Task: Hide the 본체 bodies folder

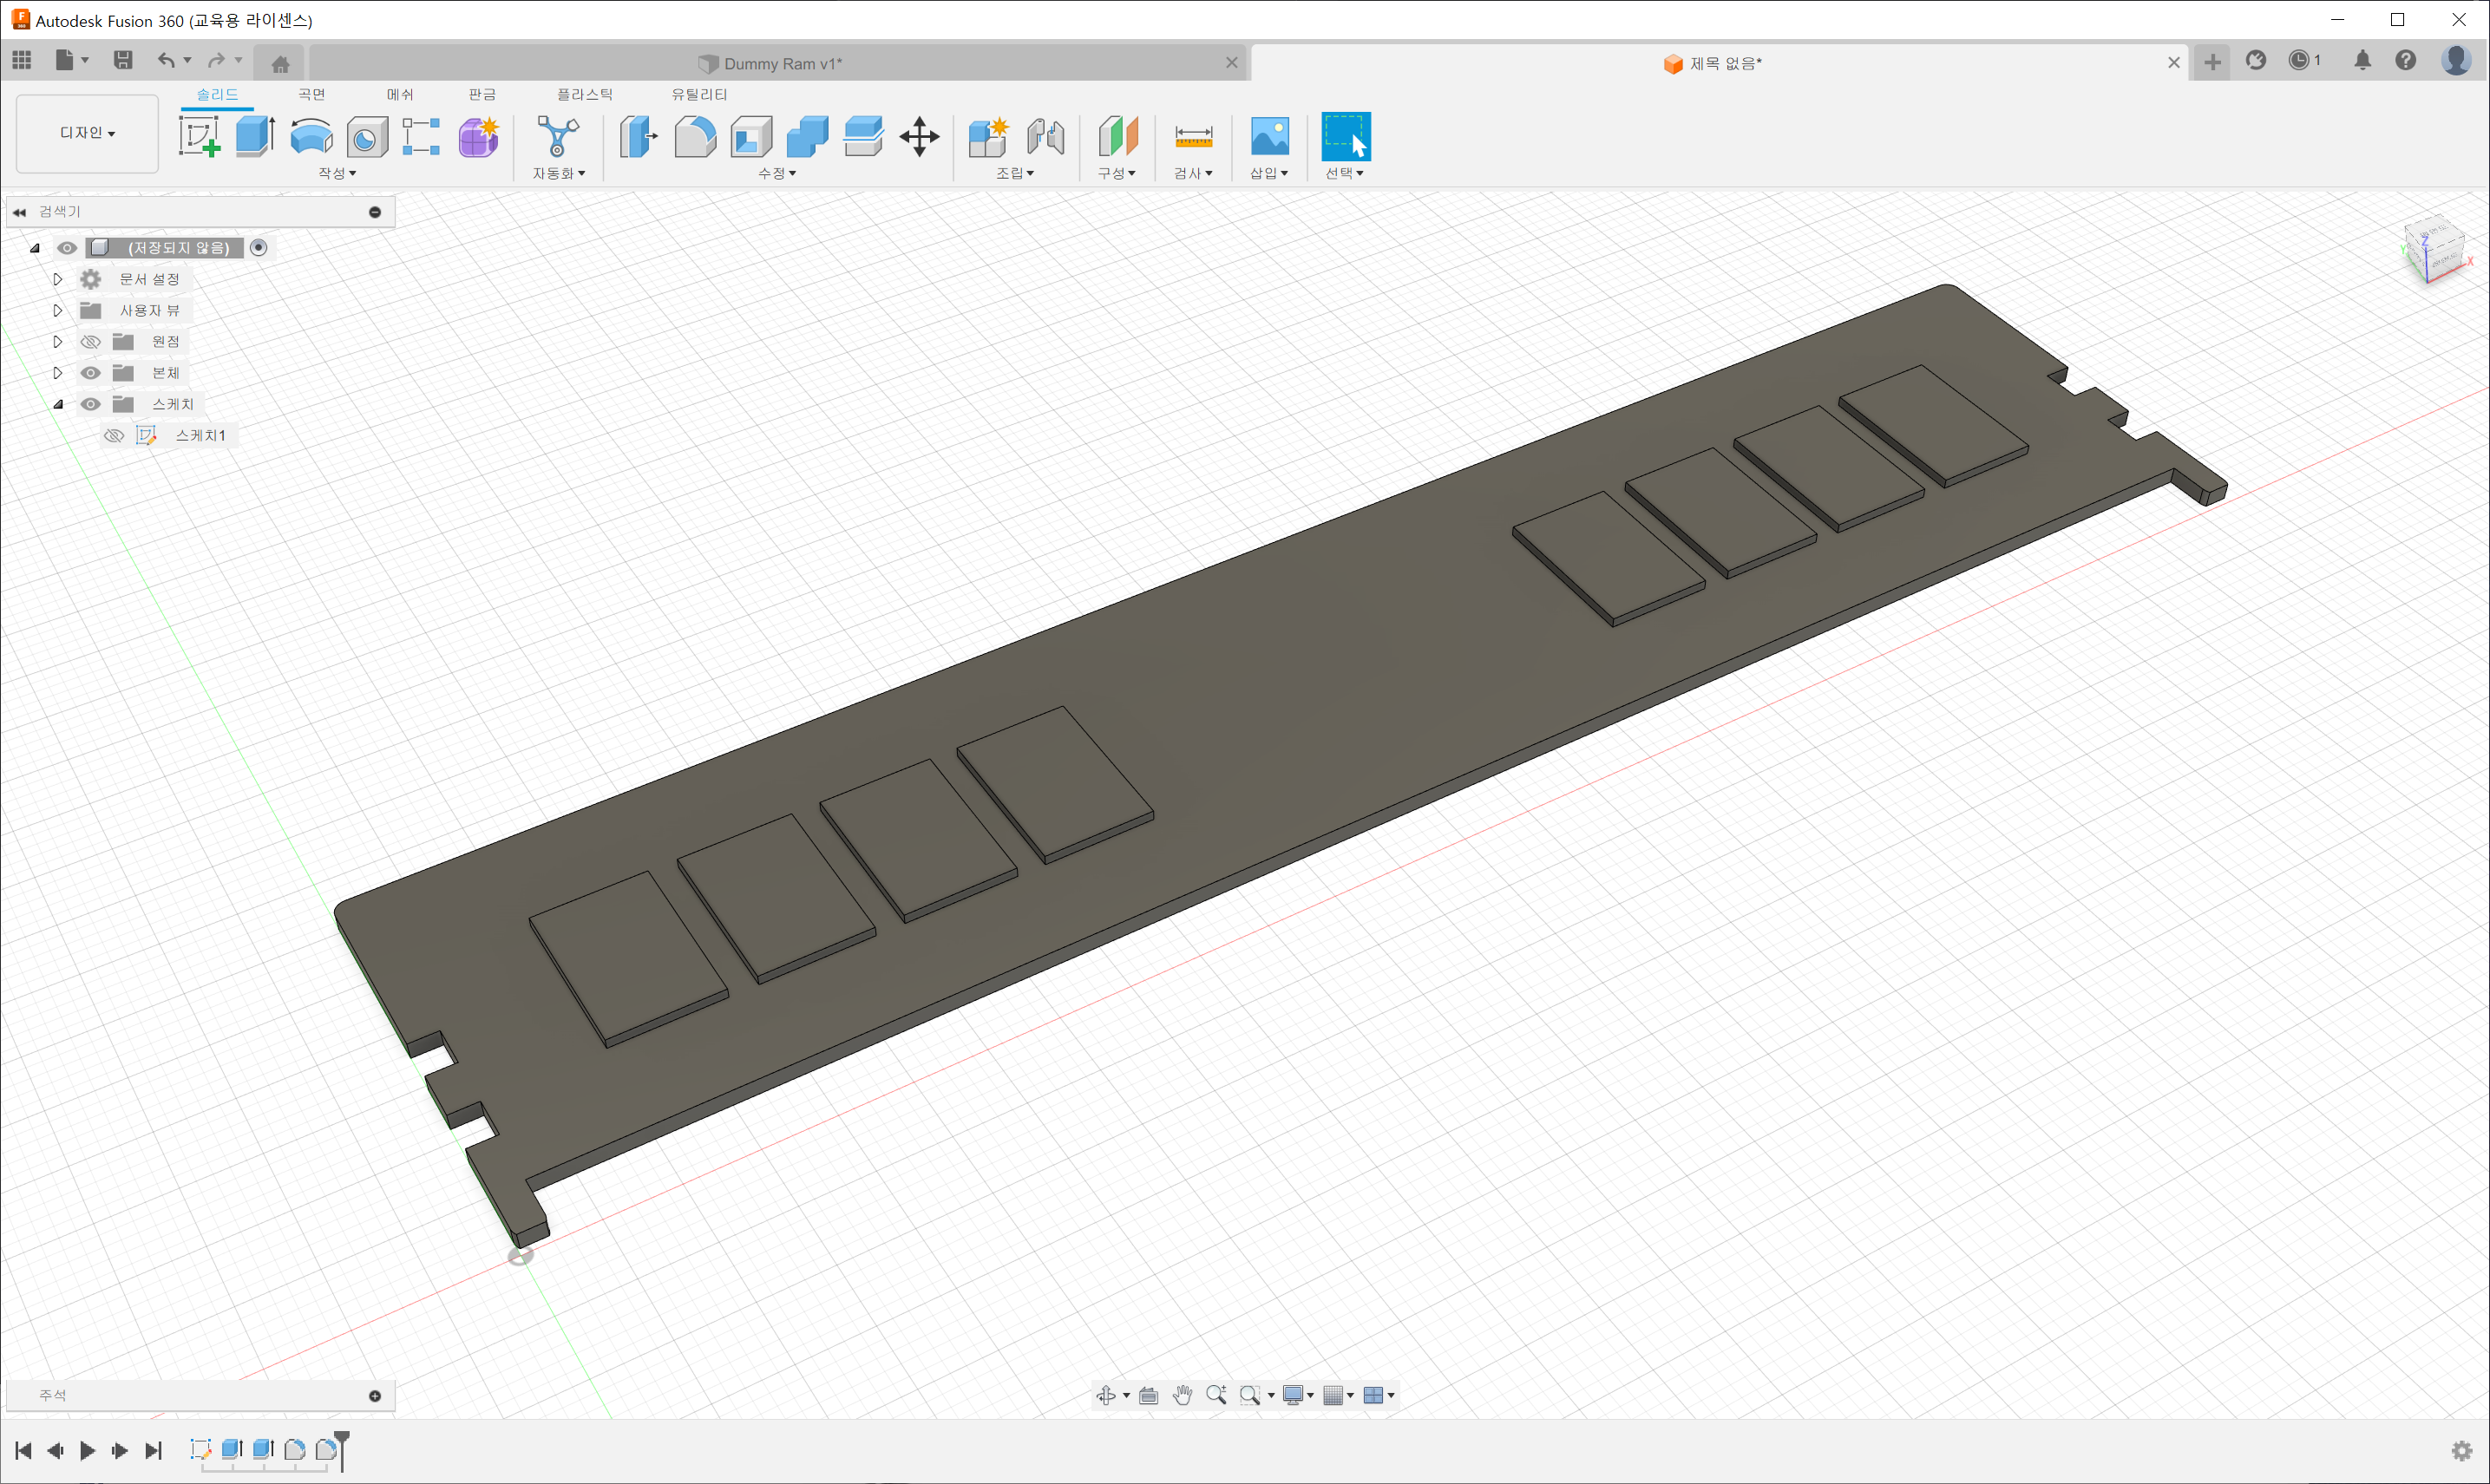Action: 91,373
